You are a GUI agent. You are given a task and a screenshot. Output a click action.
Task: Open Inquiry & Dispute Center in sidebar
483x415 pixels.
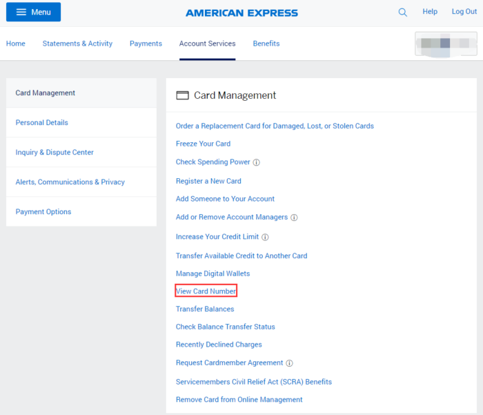coord(81,153)
